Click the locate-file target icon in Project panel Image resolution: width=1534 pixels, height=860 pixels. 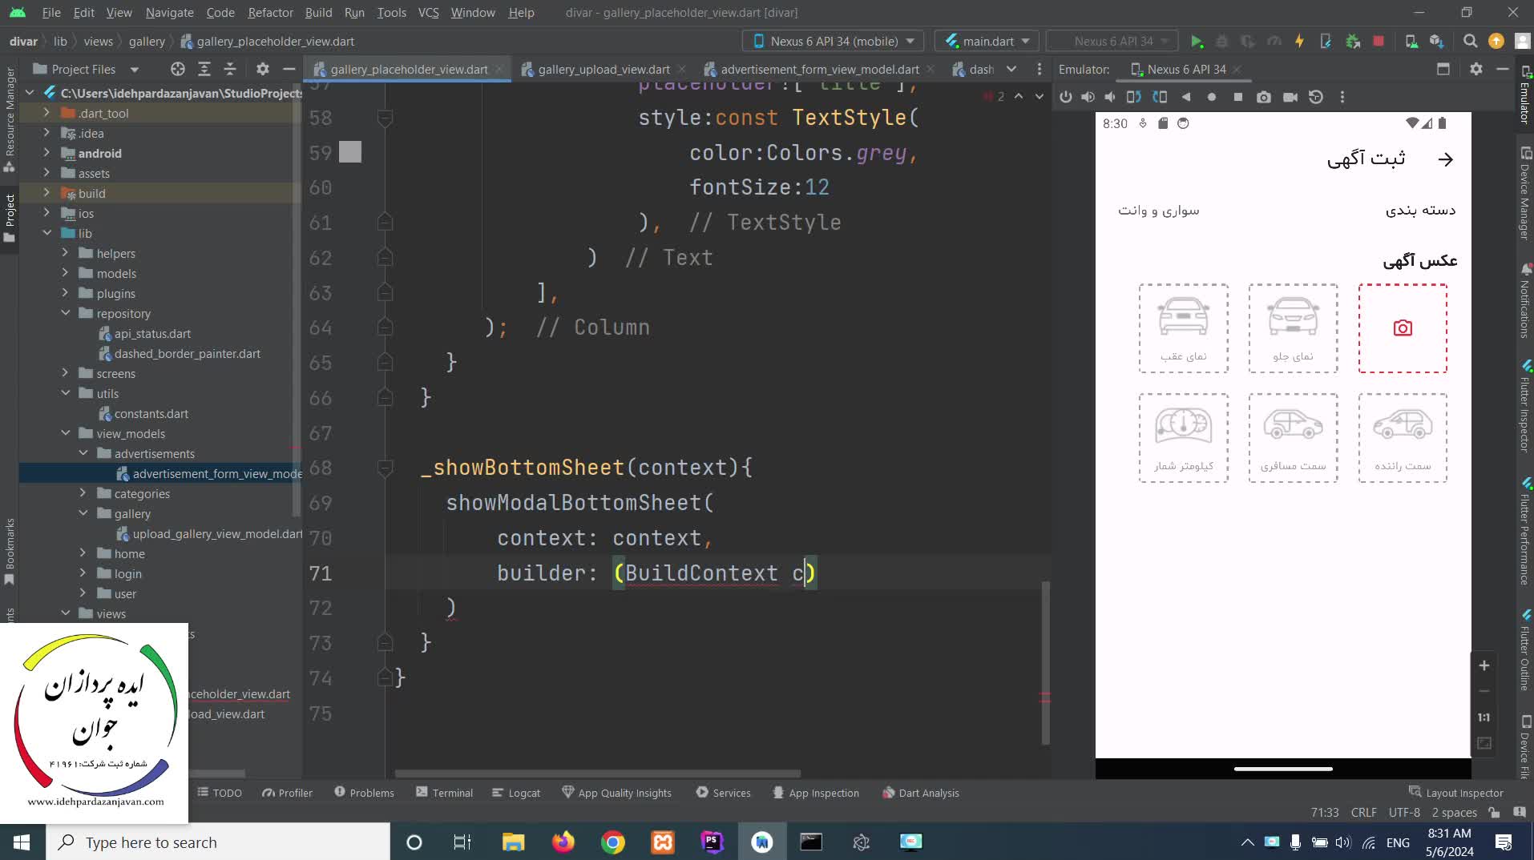178,70
